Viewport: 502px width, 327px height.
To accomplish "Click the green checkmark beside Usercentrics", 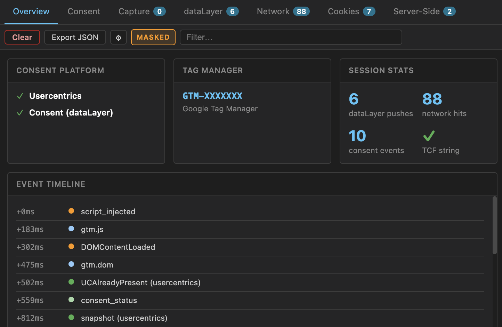I will click(x=20, y=96).
